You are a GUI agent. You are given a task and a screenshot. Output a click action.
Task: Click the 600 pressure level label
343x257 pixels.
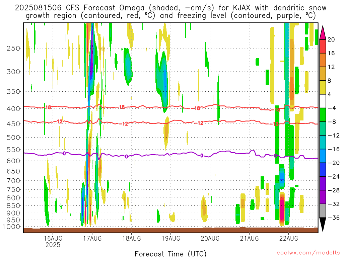(x=13, y=161)
